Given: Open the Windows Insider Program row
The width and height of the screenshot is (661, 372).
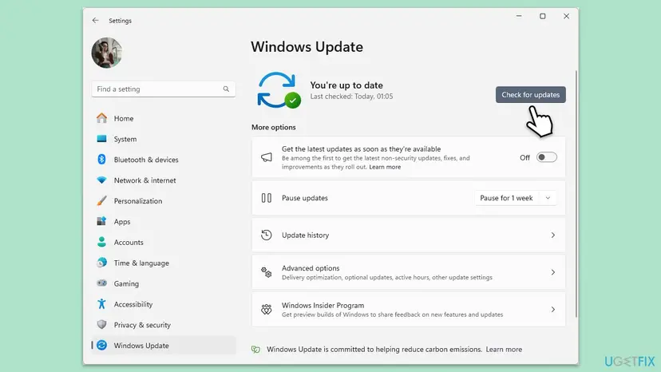Looking at the screenshot, I should [408, 309].
